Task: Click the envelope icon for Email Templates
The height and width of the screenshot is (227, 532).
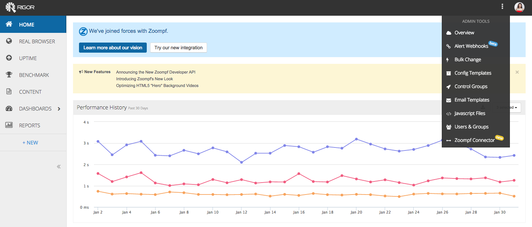Action: pyautogui.click(x=449, y=100)
